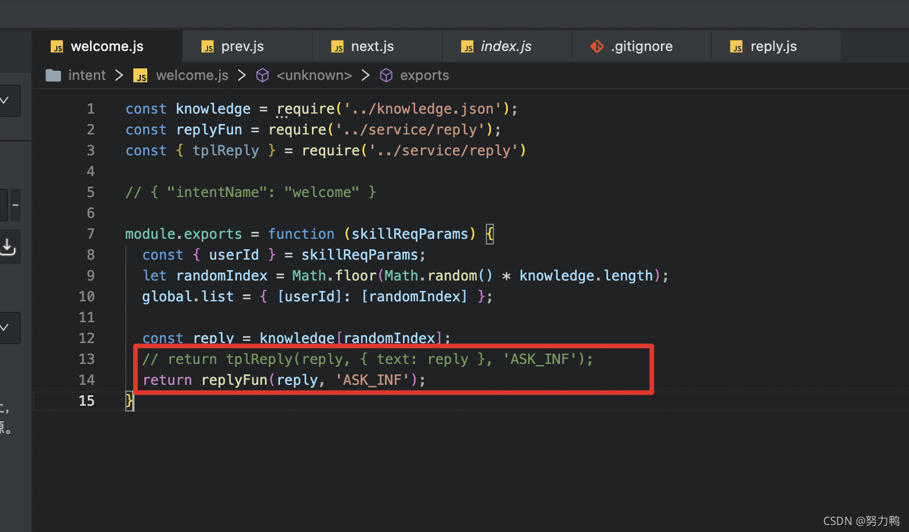Switch to the index.js tab
This screenshot has height=532, width=909.
[x=507, y=46]
